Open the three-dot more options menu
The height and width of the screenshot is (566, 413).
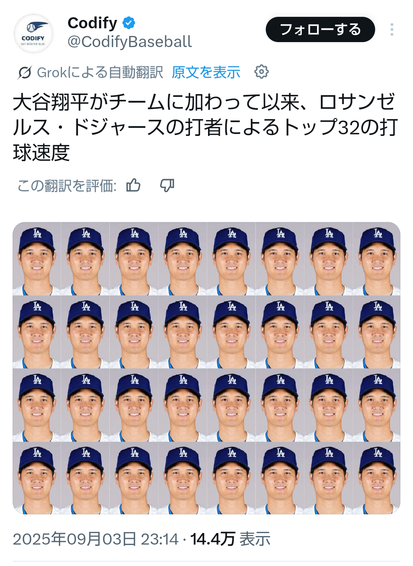click(392, 29)
